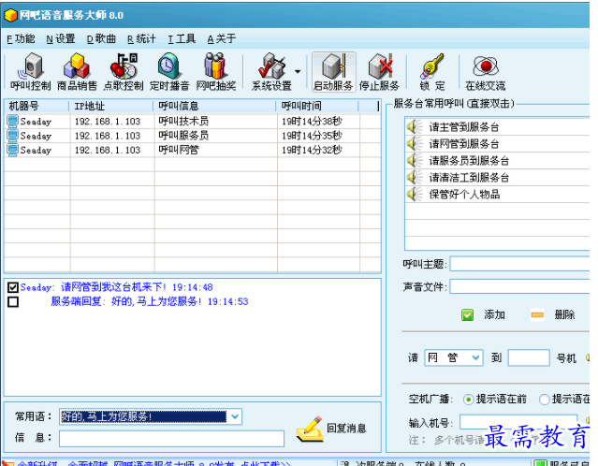Screen dimensions: 598x466
Task: Click speaker icon for 保管好个人物品
Action: tap(415, 194)
